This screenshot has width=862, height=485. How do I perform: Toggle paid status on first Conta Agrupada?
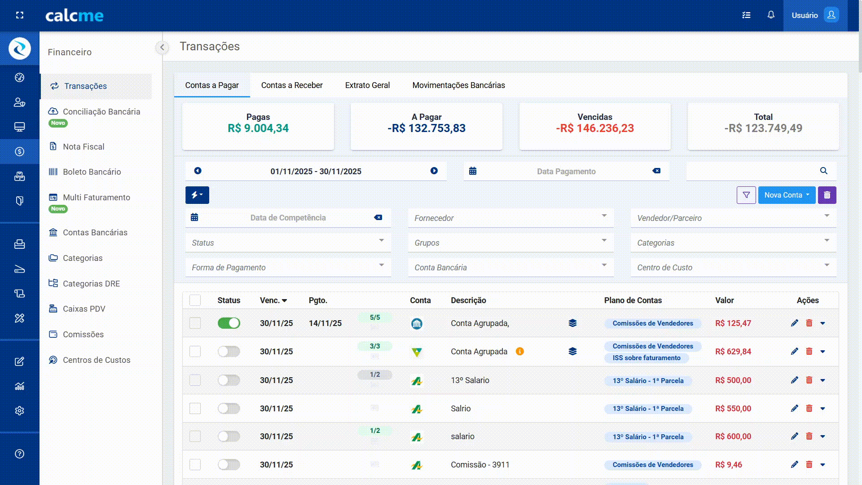[x=229, y=323]
